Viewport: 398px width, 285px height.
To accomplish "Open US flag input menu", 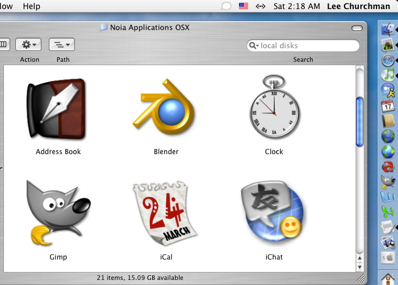I will 243,6.
